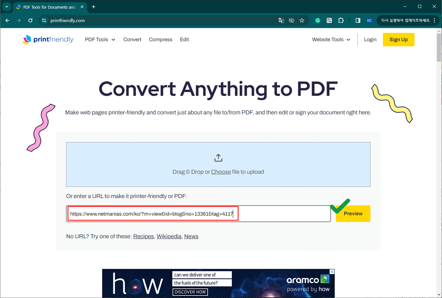Click the drag and drop upload area
The height and width of the screenshot is (298, 442).
(218, 164)
